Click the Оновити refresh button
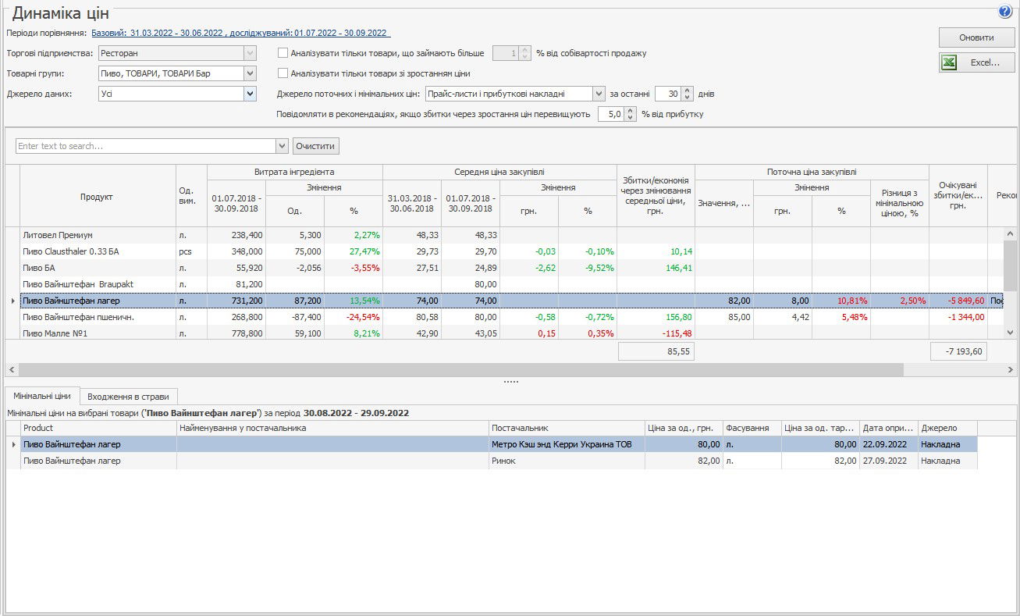The height and width of the screenshot is (616, 1020). point(977,37)
